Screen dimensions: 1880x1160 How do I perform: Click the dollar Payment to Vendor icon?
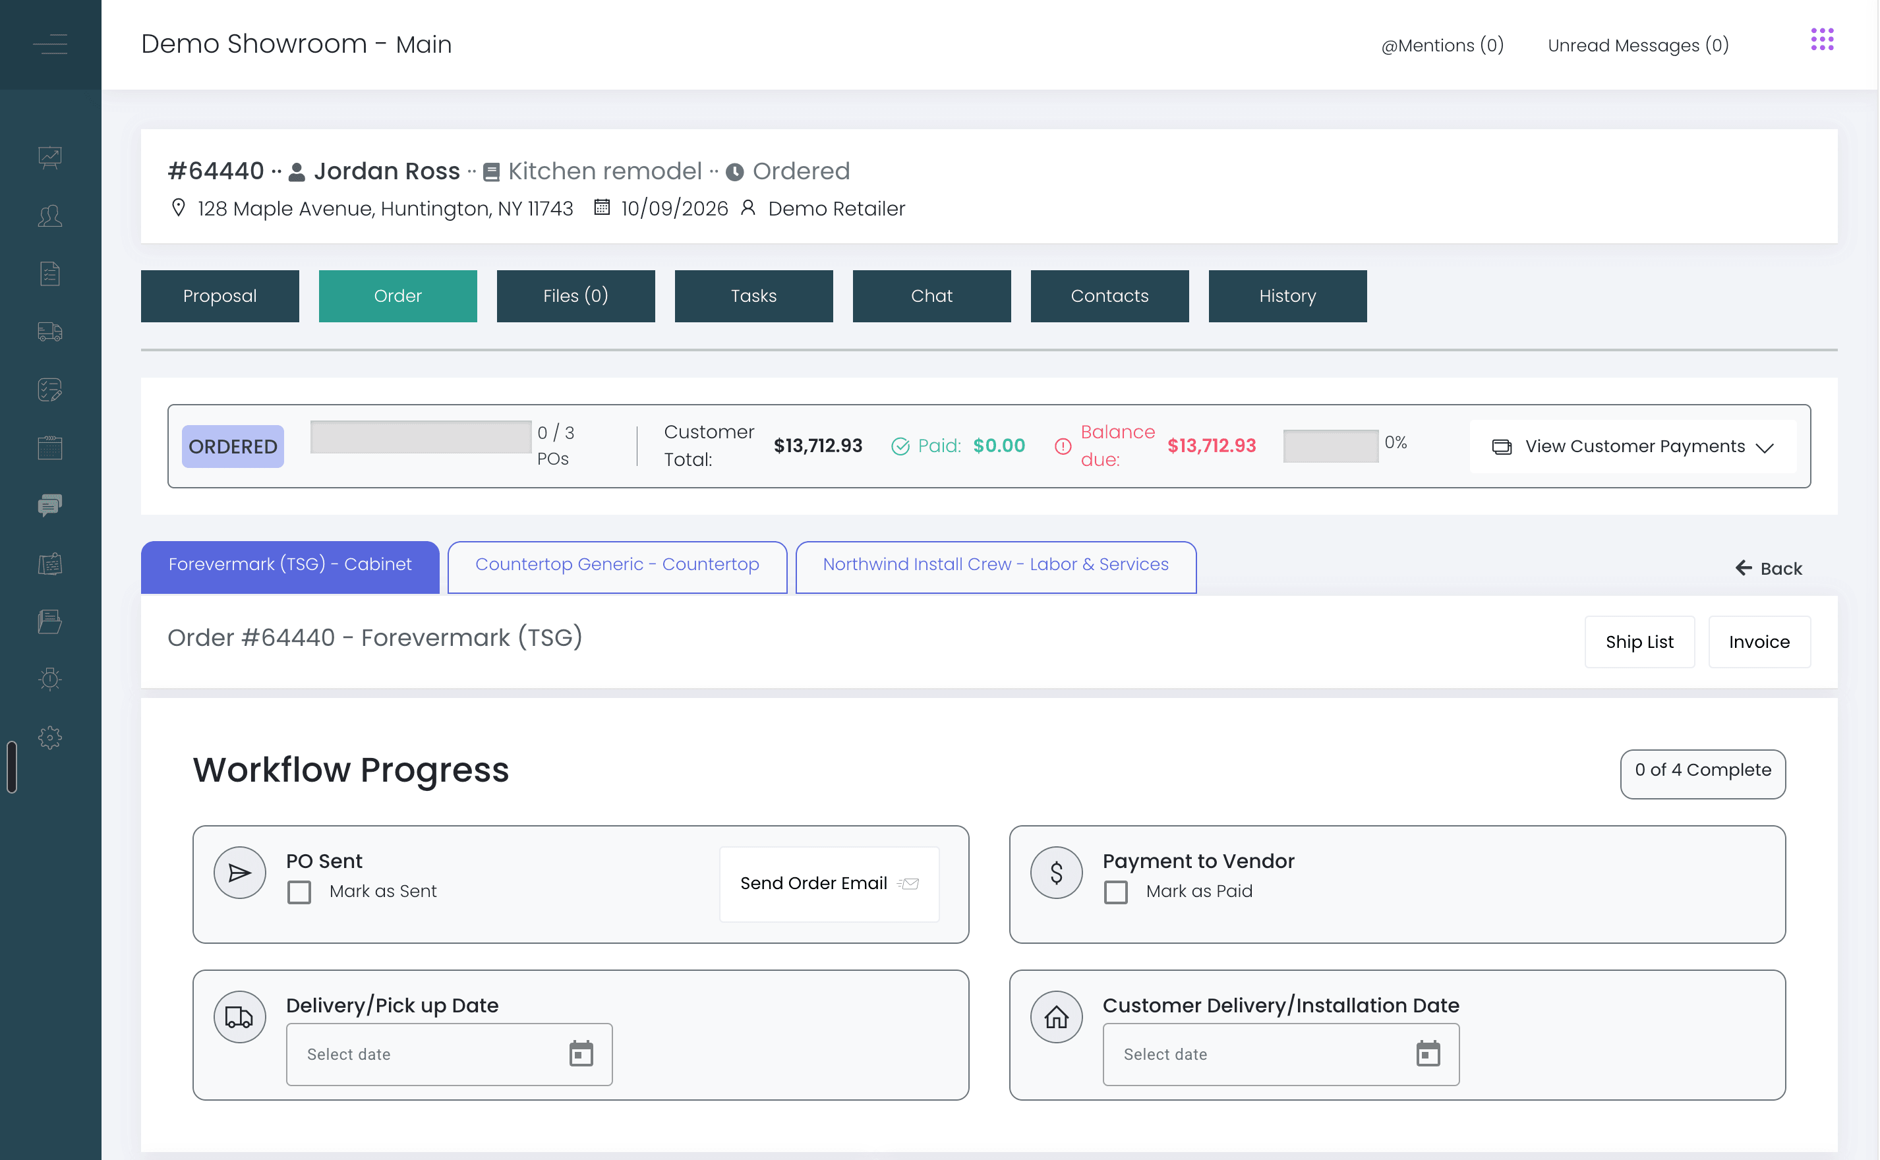(x=1056, y=872)
